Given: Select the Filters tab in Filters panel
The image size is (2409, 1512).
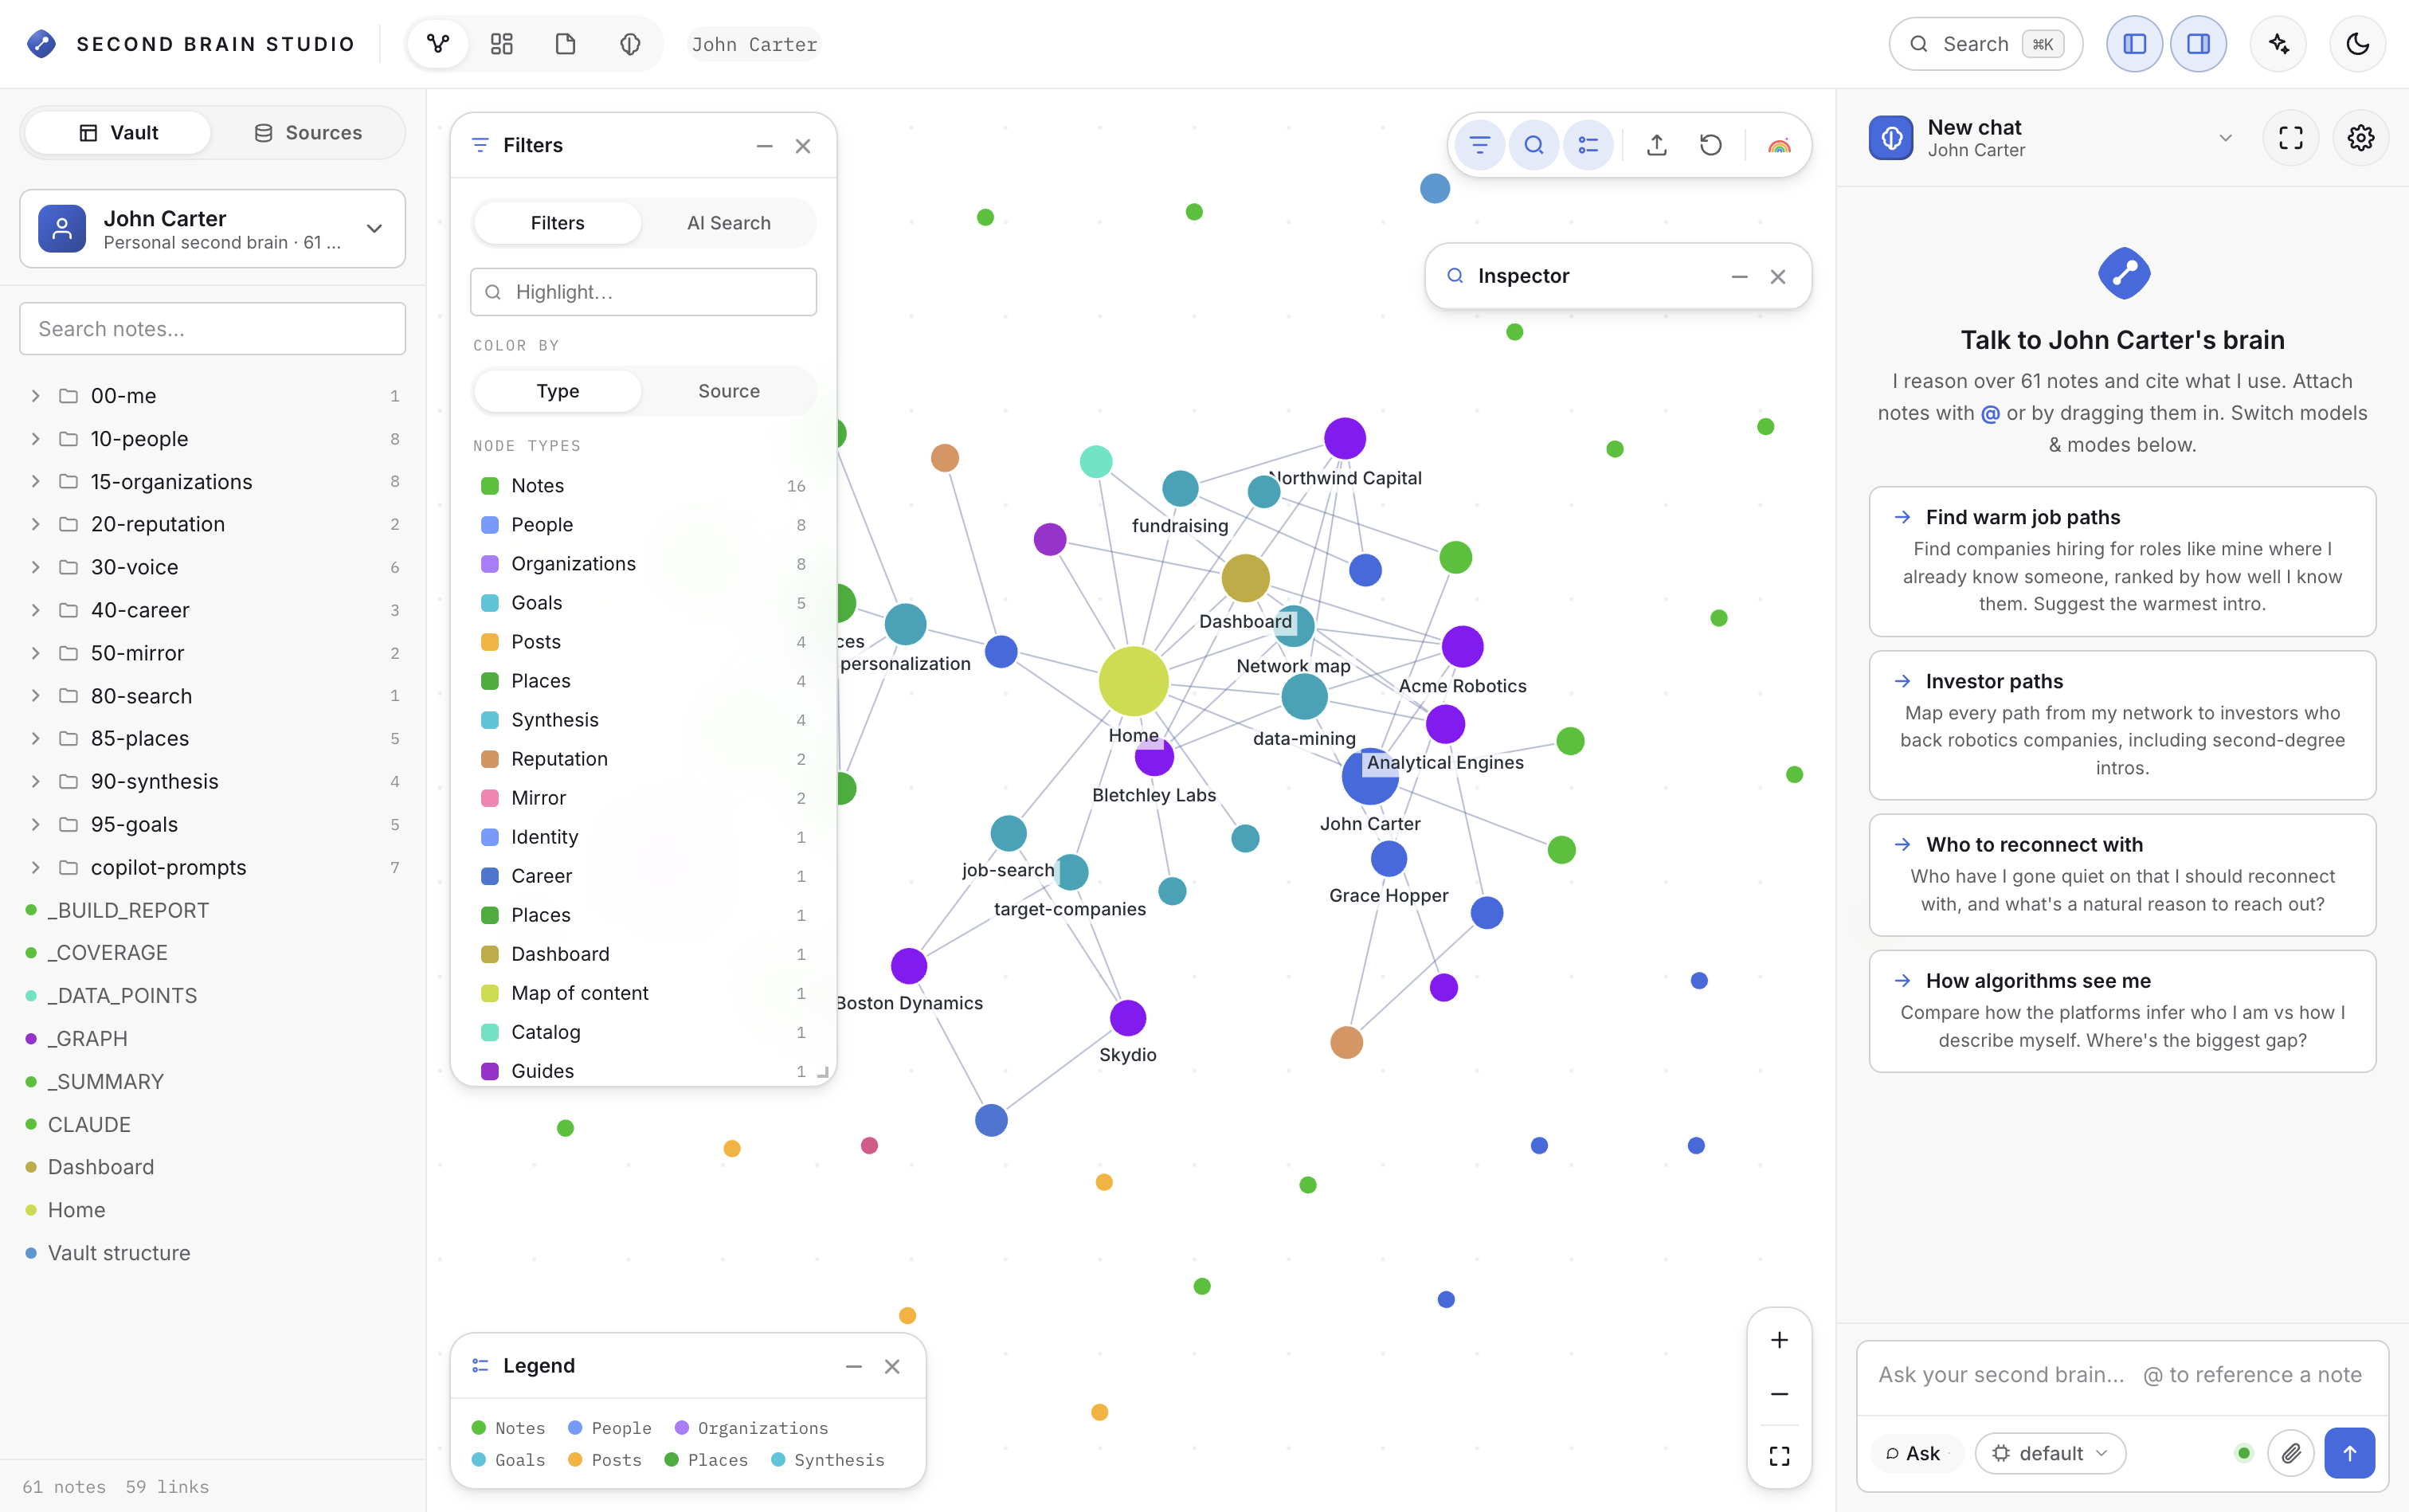Looking at the screenshot, I should click(x=557, y=223).
